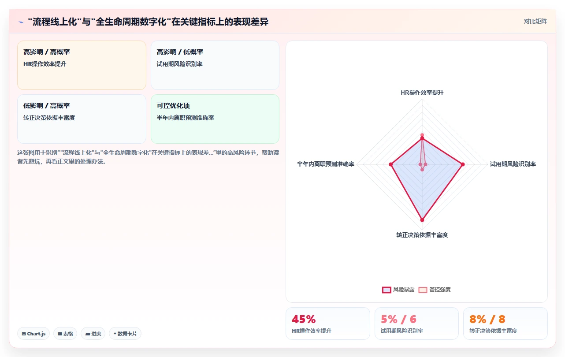Click the 8% / 8 stat card
Image resolution: width=565 pixels, height=357 pixels.
(506, 324)
